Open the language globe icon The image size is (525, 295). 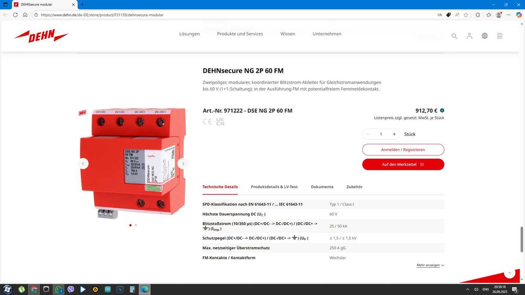(485, 36)
